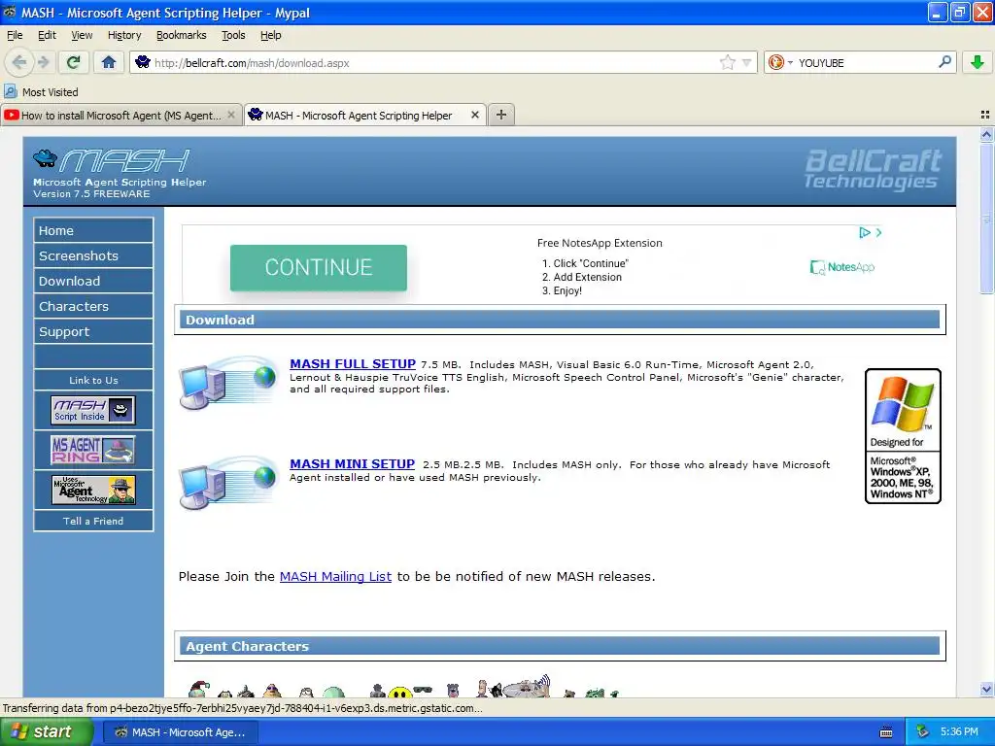Open the MASH Mailing List link

point(335,577)
